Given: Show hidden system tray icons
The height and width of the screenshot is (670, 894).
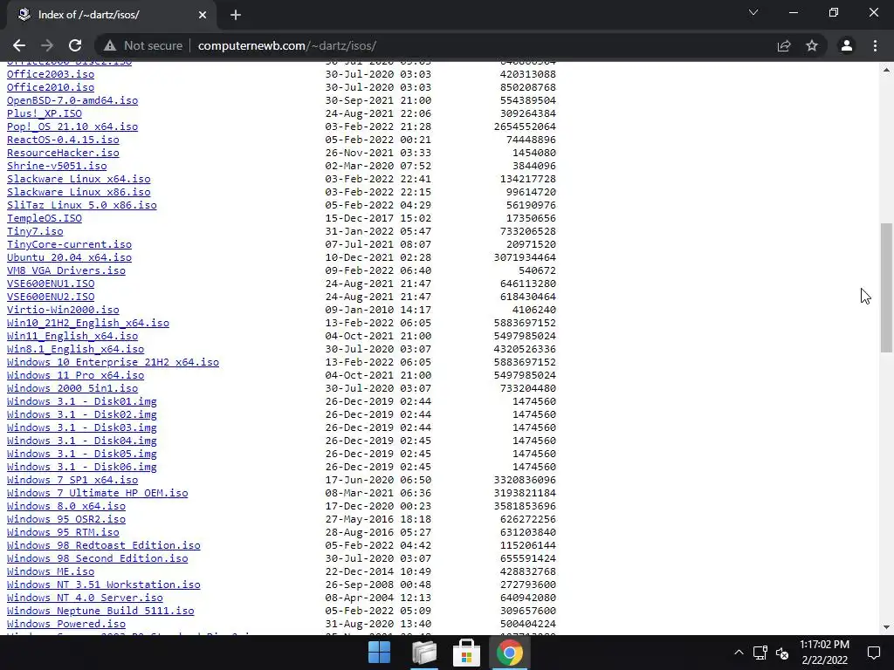Looking at the screenshot, I should coord(739,653).
